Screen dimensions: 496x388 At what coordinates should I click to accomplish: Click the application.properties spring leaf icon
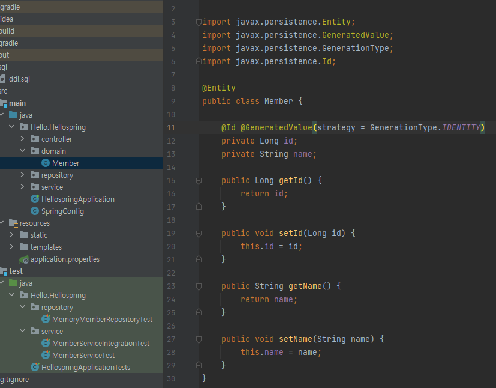[x=24, y=259]
